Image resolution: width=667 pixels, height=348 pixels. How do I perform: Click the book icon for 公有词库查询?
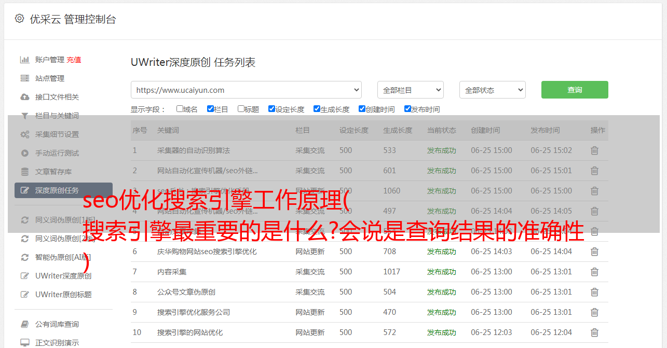(24, 324)
